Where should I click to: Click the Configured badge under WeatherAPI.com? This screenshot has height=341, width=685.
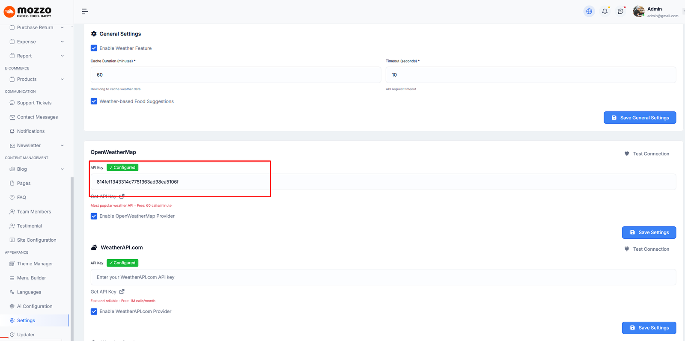click(x=122, y=263)
